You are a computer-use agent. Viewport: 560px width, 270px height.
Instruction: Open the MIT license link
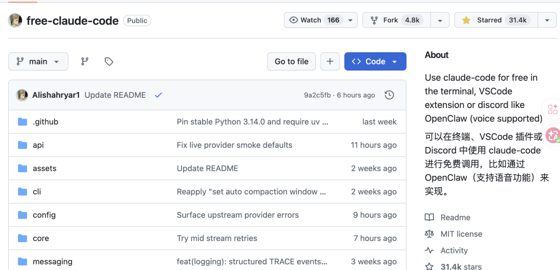(461, 234)
